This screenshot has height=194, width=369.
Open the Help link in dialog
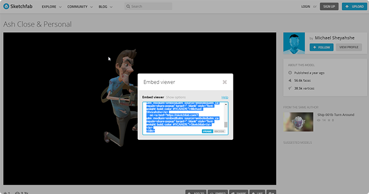[x=225, y=97]
